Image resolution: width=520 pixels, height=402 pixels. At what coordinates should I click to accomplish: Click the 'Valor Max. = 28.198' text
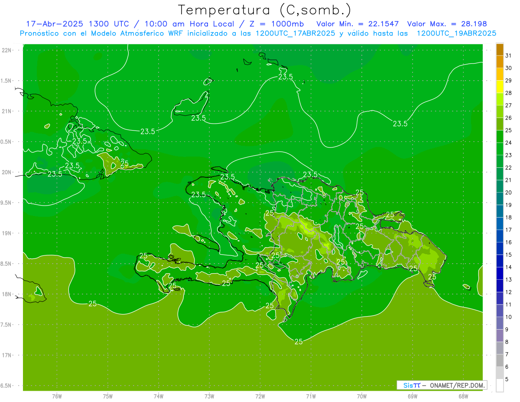pos(448,24)
